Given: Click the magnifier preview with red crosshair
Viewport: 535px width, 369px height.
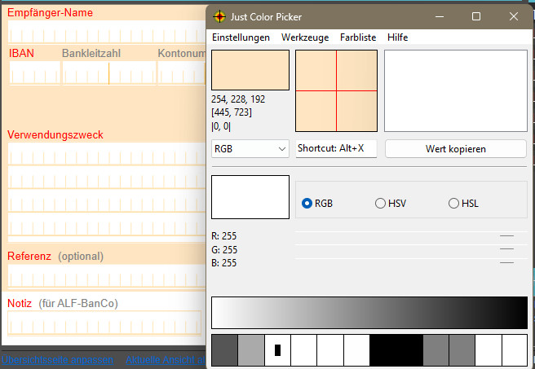Looking at the screenshot, I should click(x=336, y=90).
